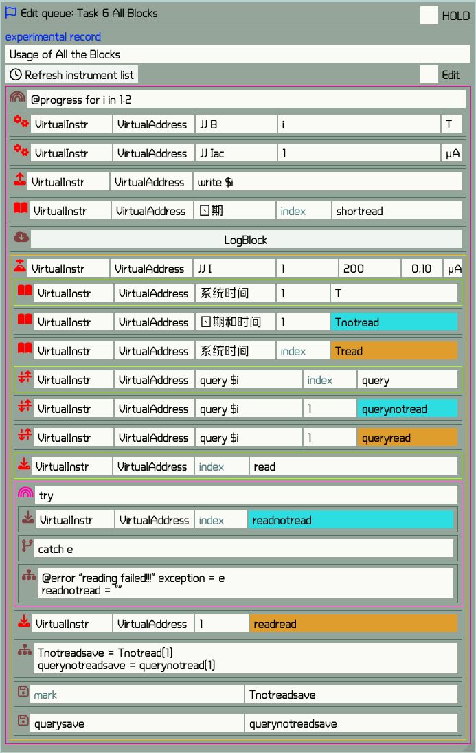
Task: Click the query icon on the querynotread row
Action: point(25,406)
